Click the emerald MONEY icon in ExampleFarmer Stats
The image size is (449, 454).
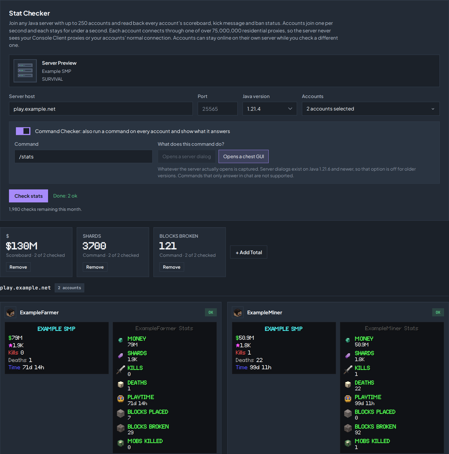[120, 340]
